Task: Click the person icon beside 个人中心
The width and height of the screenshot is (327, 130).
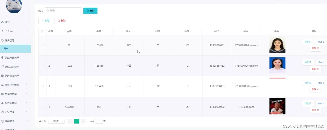Action: (2, 31)
